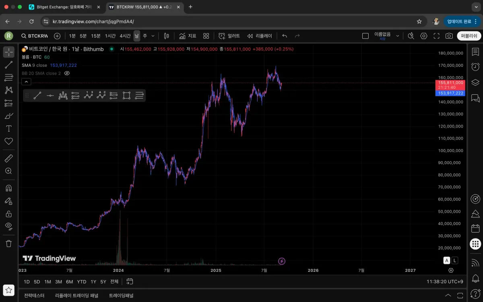The height and width of the screenshot is (302, 483).
Task: Show the hidden BB 20 SMA indicator
Action: point(67,73)
